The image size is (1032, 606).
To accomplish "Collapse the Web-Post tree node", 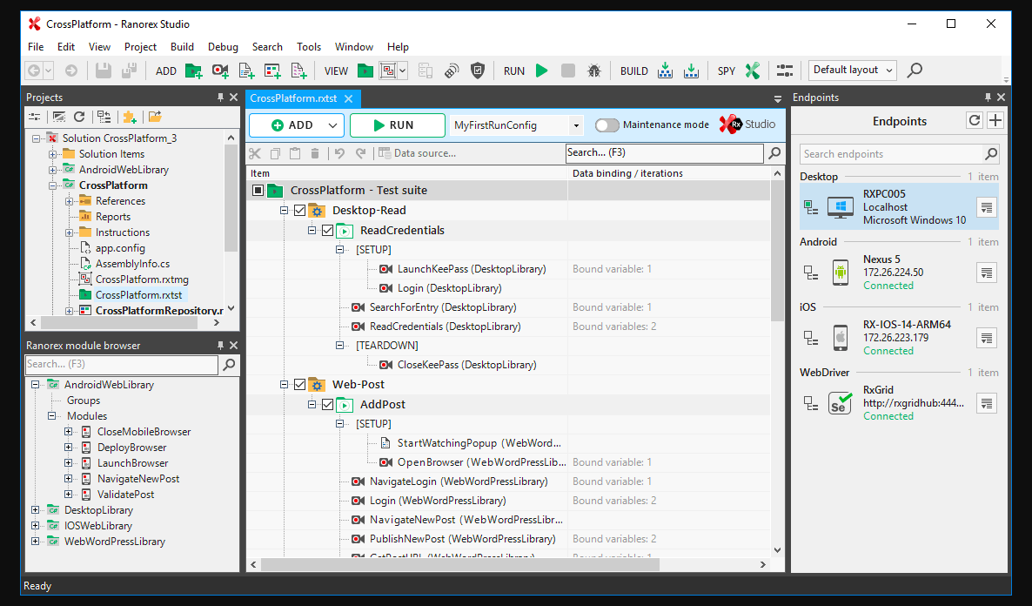I will coord(284,385).
